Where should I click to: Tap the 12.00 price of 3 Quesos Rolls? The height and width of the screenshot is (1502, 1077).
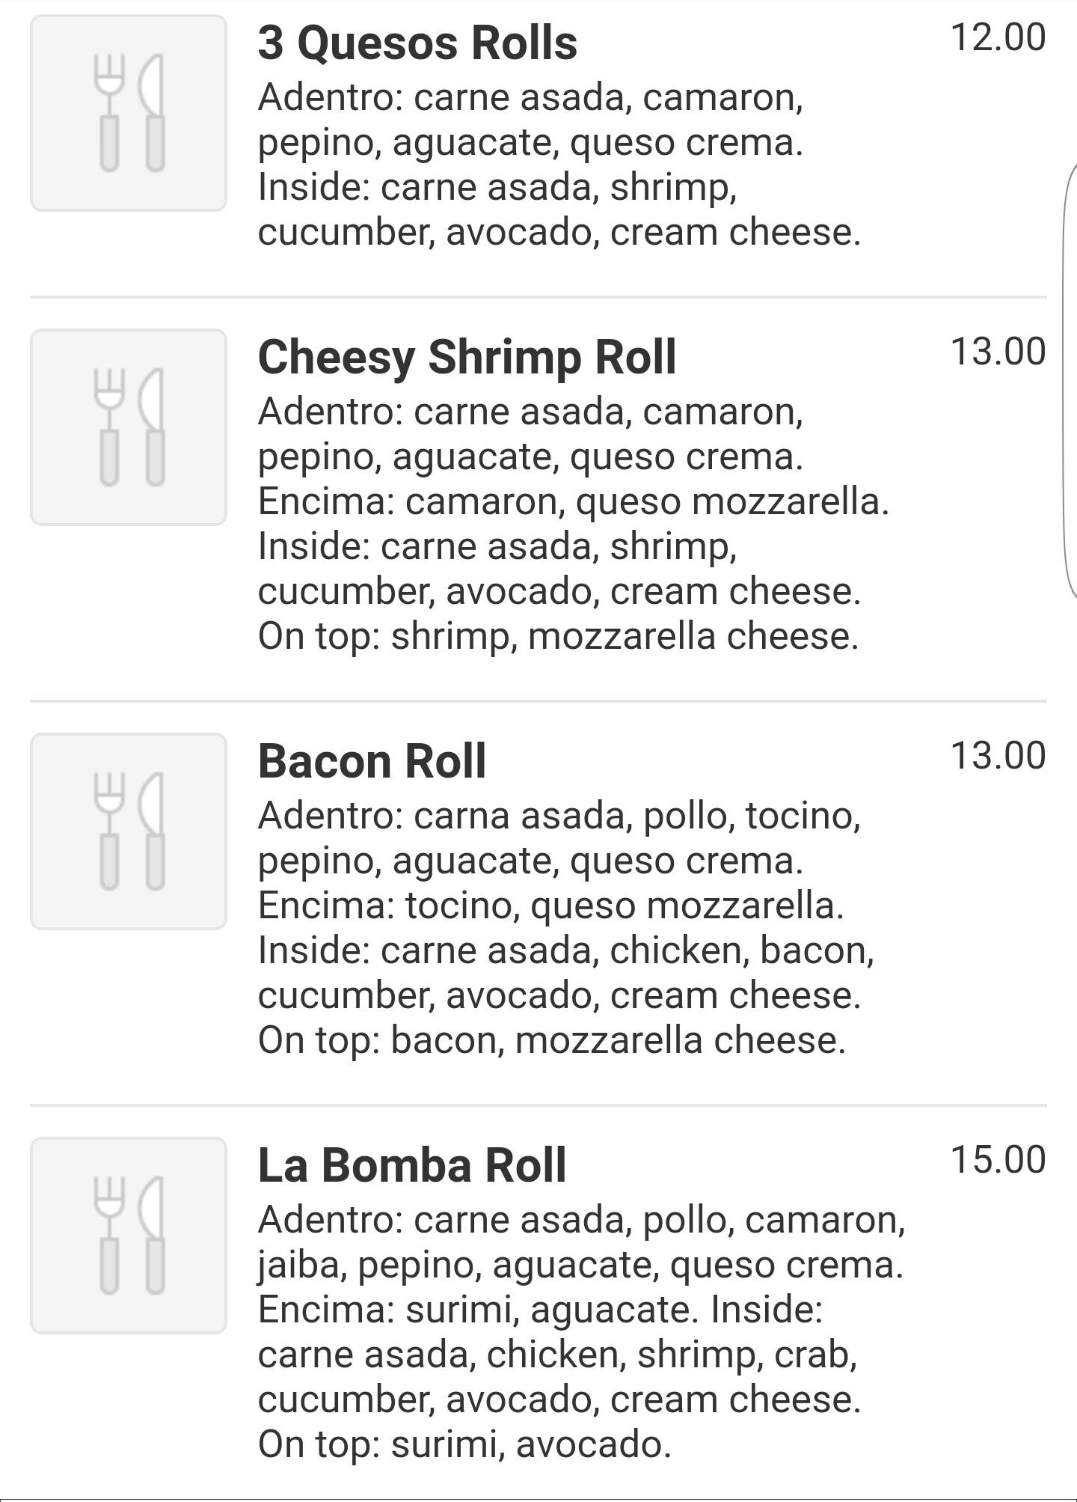pos(997,37)
